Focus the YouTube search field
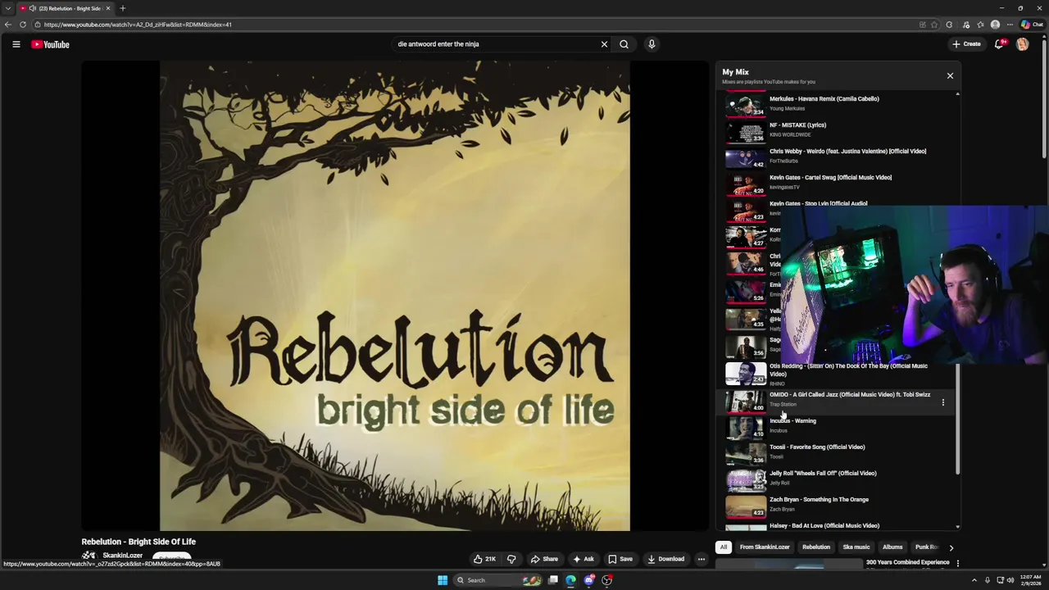The height and width of the screenshot is (590, 1049). 495,44
